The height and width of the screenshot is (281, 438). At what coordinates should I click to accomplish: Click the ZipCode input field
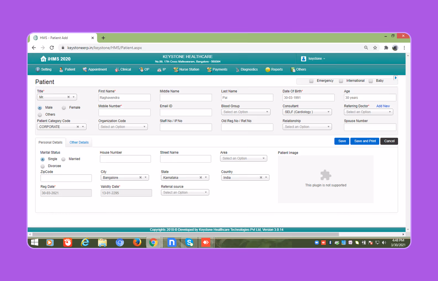[x=66, y=178]
